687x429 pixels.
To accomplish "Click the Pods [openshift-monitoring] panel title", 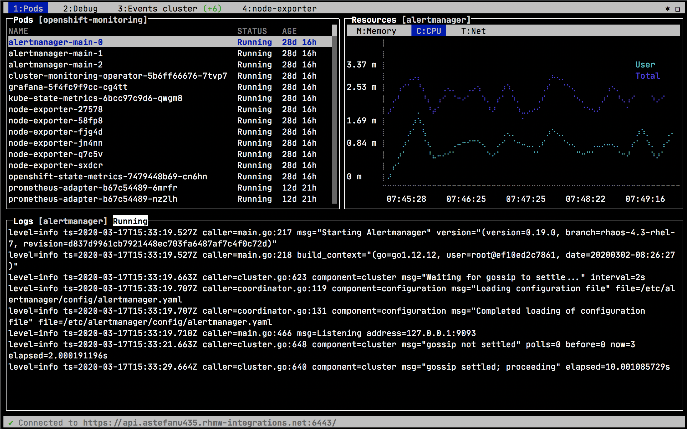I will 80,20.
